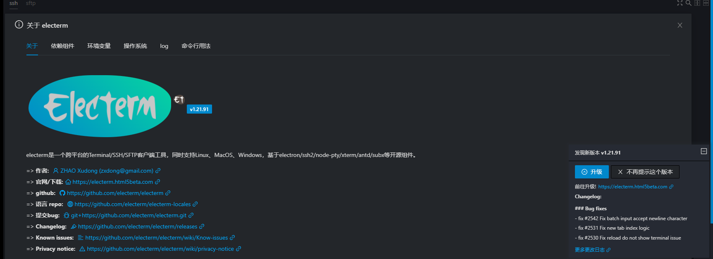713x259 pixels.
Task: Switch to the ssh tab
Action: coord(14,3)
